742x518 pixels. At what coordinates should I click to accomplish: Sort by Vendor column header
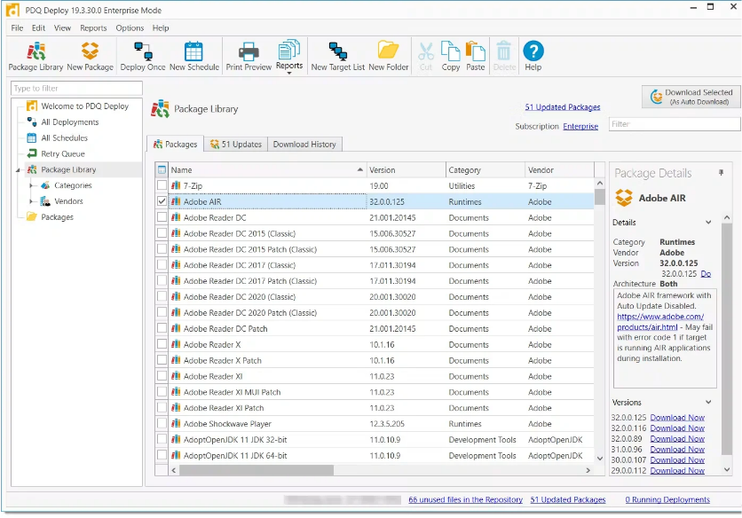point(559,169)
